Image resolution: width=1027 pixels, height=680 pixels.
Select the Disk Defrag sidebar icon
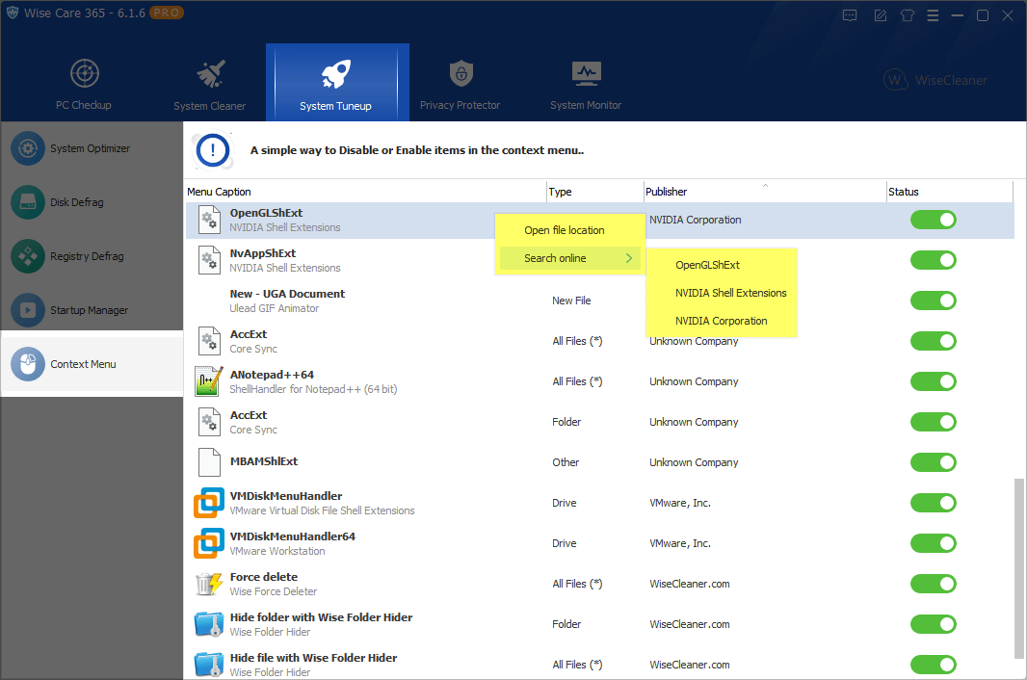pyautogui.click(x=28, y=202)
